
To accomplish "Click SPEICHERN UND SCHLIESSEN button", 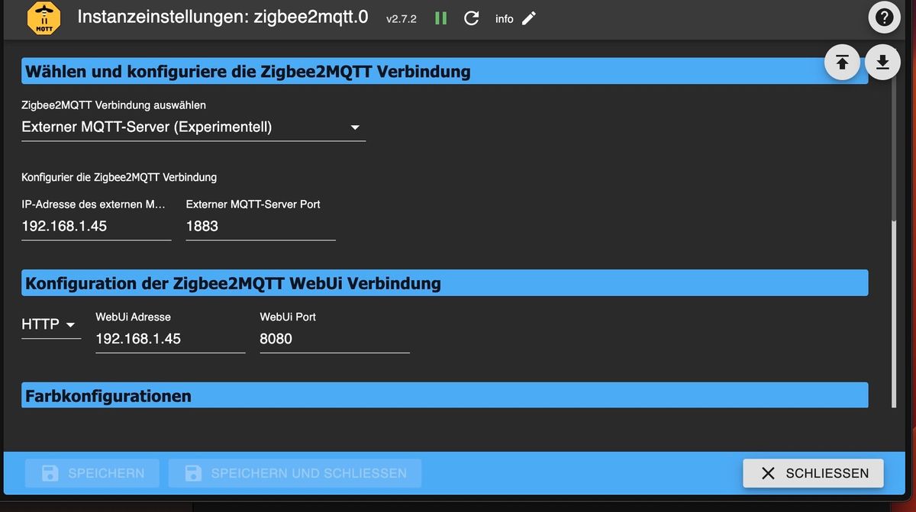I will 295,473.
